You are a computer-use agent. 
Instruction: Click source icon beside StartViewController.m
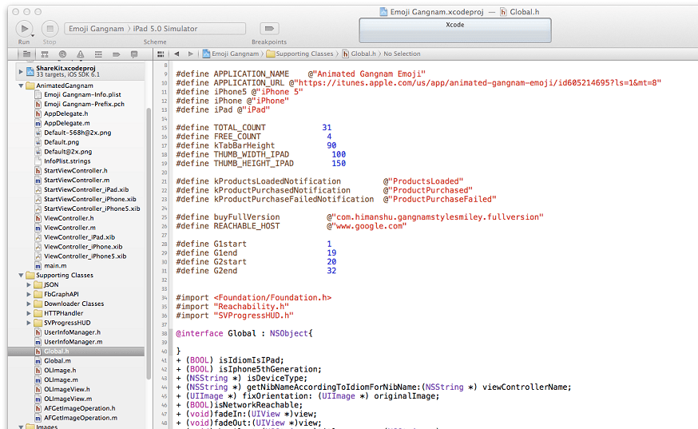(38, 181)
